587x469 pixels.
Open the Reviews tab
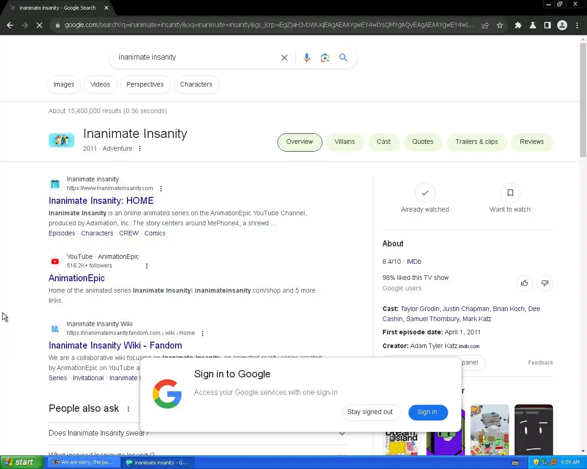tap(532, 142)
